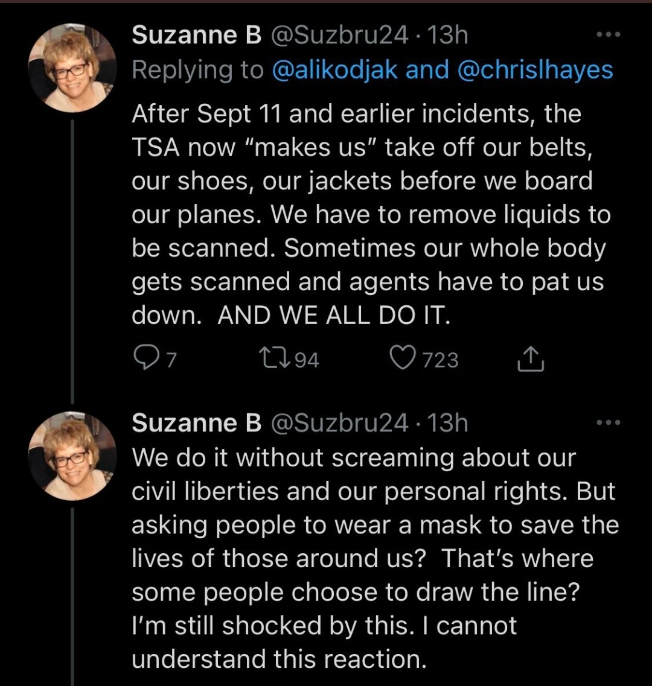Open the 13h timestamp of second tweet

click(x=447, y=423)
